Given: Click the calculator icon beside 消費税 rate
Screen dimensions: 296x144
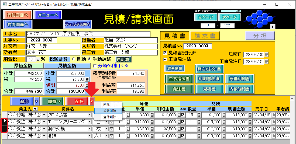Looking at the screenshot, I should tap(38, 59).
